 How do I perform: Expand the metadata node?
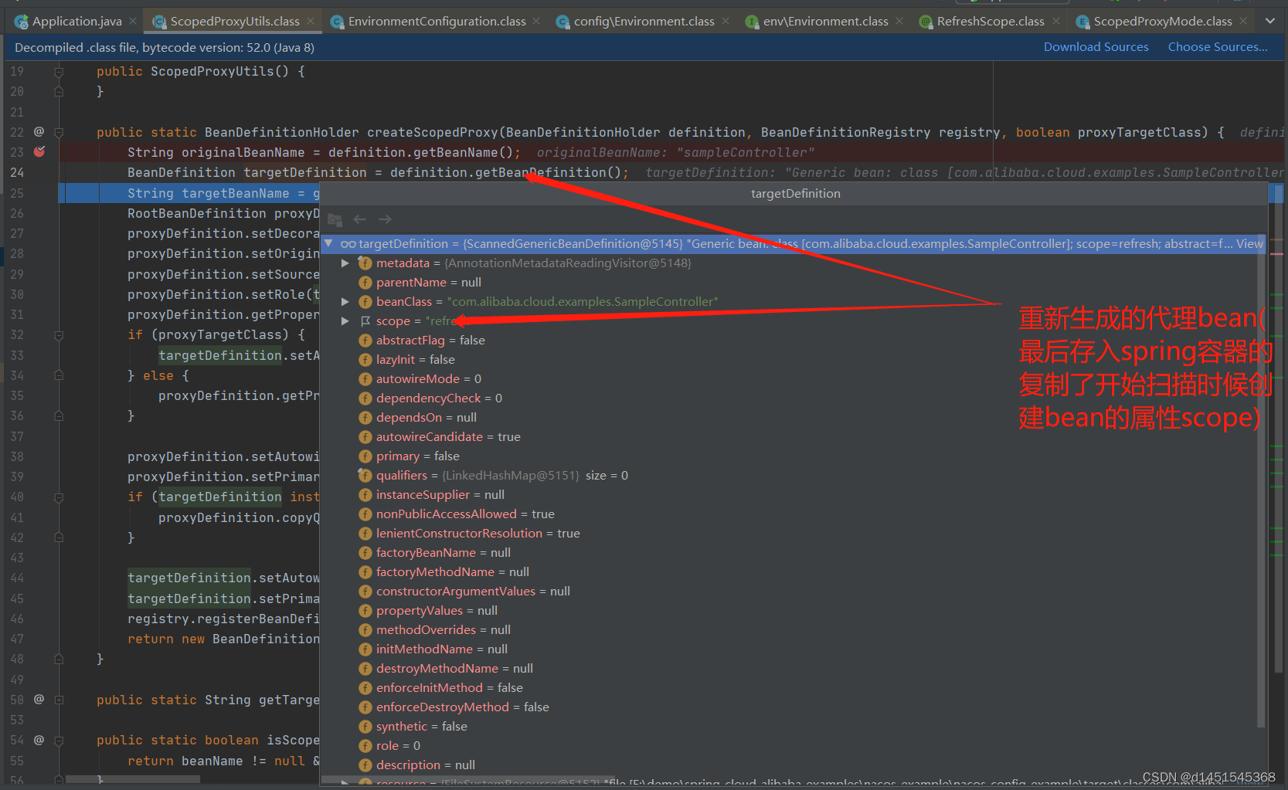345,263
